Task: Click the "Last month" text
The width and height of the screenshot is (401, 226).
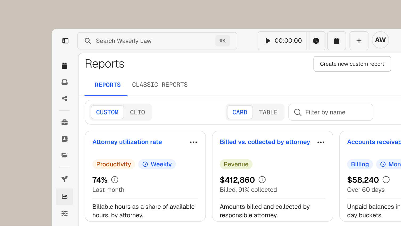Action: (x=108, y=190)
